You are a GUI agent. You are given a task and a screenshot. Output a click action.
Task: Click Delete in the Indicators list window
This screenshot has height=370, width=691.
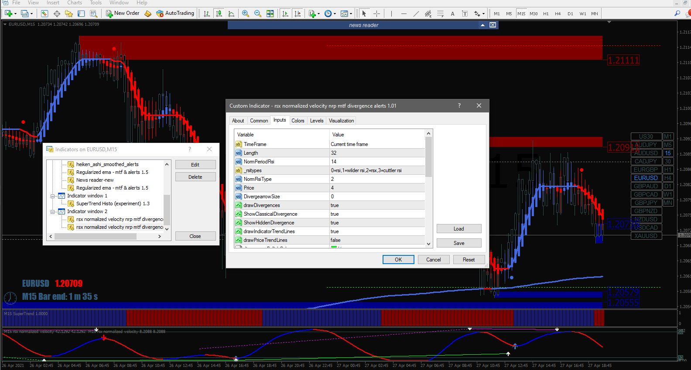[x=195, y=177]
